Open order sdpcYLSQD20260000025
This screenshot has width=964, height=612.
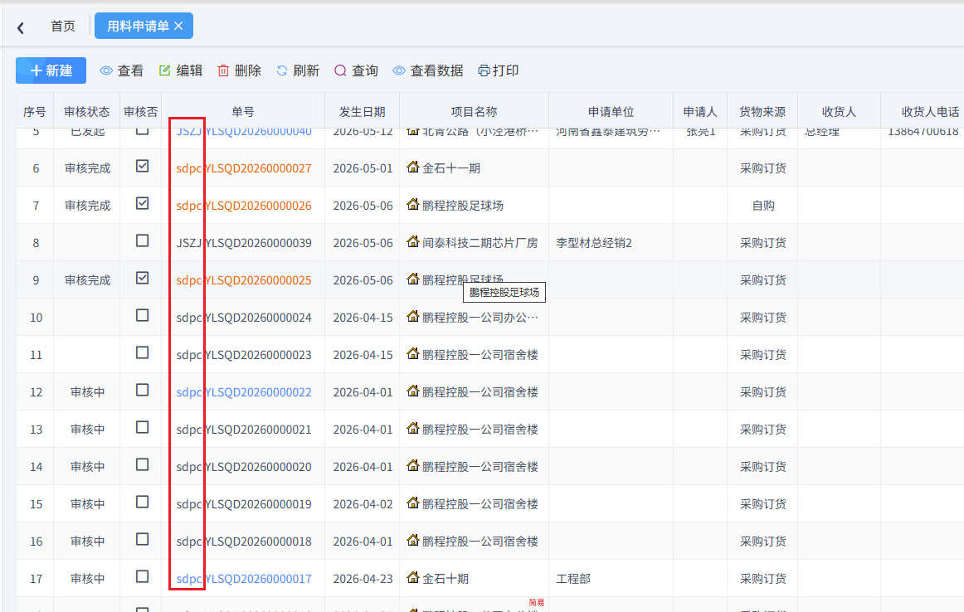(243, 280)
